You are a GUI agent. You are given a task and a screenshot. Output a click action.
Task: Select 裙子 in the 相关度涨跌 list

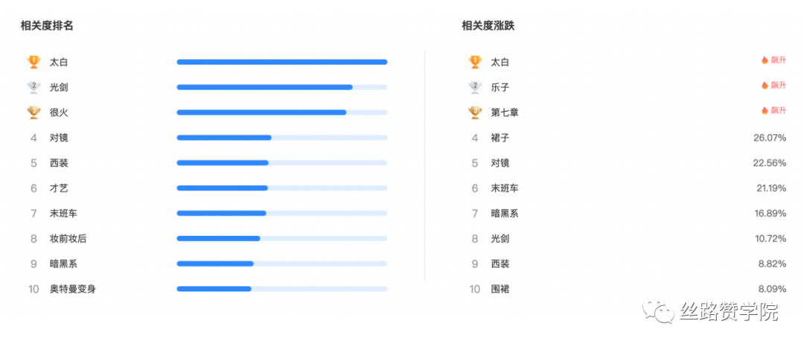pos(500,137)
